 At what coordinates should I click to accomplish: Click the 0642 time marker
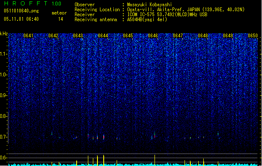click(53, 36)
